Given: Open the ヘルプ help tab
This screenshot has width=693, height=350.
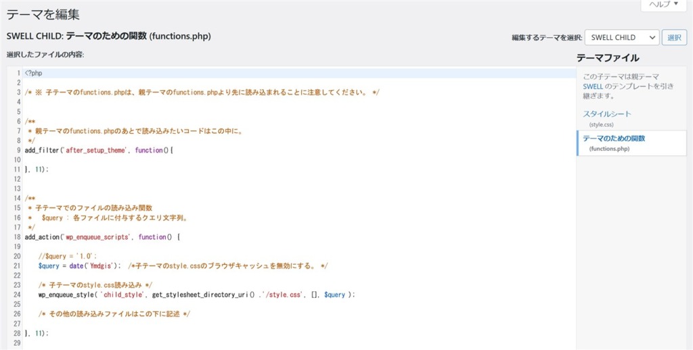Looking at the screenshot, I should click(x=663, y=5).
